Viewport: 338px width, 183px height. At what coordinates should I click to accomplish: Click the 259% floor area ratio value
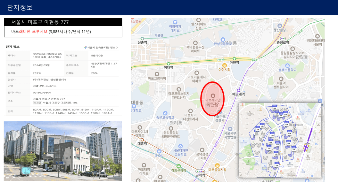[37, 73]
